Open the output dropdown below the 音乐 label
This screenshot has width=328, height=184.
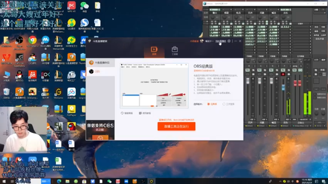285,126
